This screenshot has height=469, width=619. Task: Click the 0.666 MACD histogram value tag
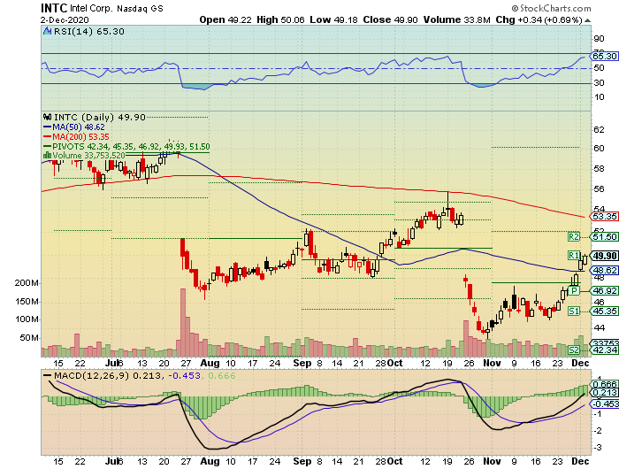[x=604, y=384]
